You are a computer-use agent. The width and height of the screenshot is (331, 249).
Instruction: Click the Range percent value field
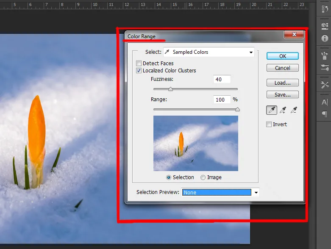coord(222,100)
